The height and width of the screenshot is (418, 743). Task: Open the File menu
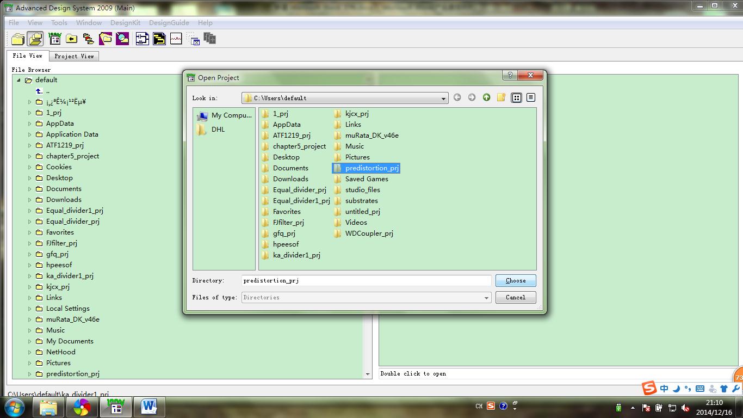coord(14,23)
